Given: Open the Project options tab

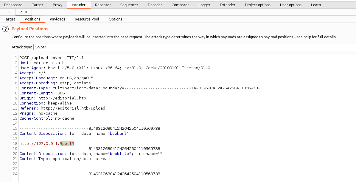Looking at the screenshot, I should click(x=258, y=5).
